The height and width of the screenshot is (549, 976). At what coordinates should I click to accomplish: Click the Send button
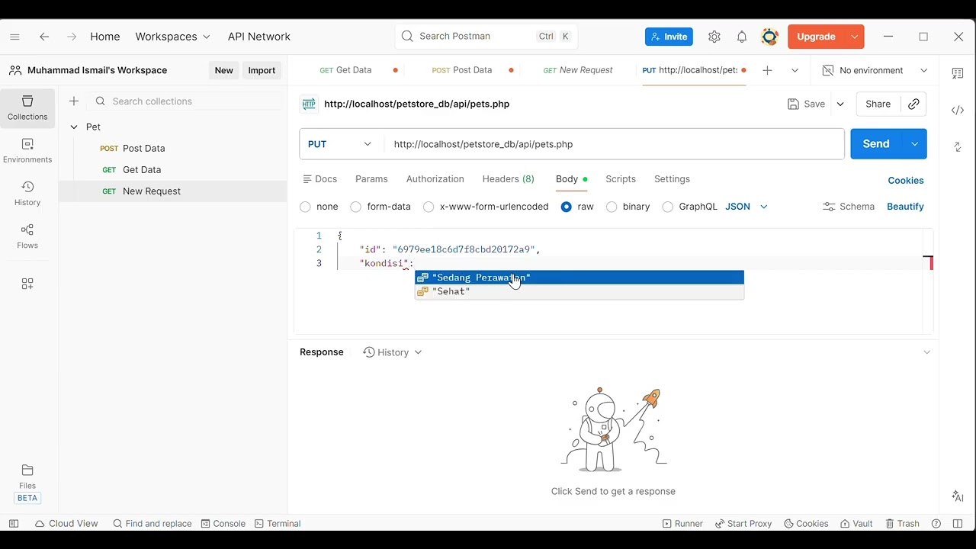[876, 144]
